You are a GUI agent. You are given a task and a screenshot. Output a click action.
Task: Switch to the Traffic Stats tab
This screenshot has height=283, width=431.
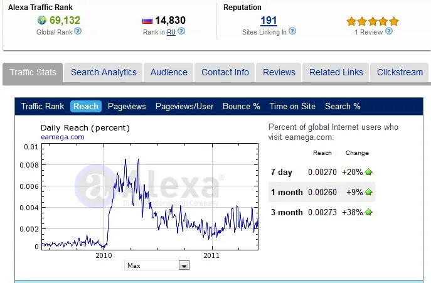pos(33,72)
